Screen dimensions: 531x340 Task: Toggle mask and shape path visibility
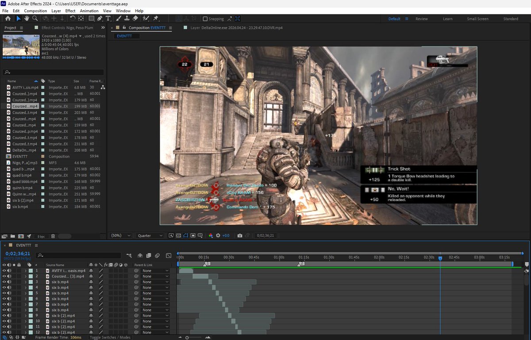tap(186, 236)
